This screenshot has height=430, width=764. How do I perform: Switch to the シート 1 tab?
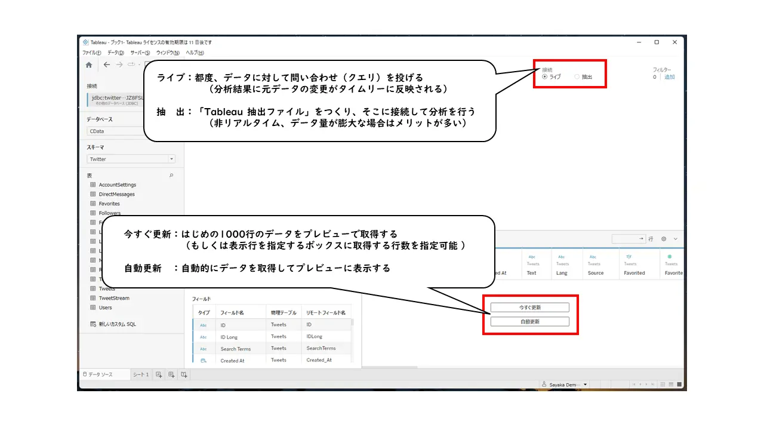point(140,374)
